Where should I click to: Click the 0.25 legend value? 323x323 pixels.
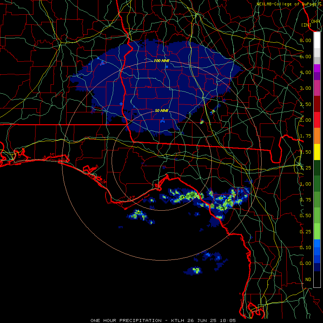pyautogui.click(x=305, y=232)
